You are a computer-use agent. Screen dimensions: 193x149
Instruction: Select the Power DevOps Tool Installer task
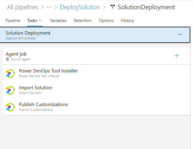tap(96, 73)
